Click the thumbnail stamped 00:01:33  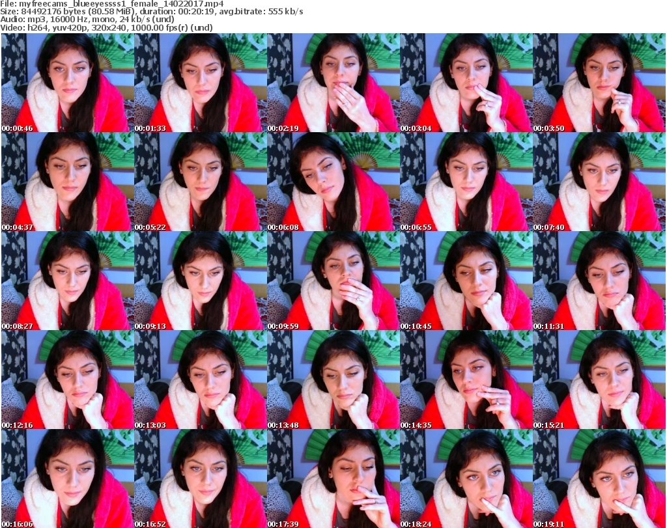point(201,83)
